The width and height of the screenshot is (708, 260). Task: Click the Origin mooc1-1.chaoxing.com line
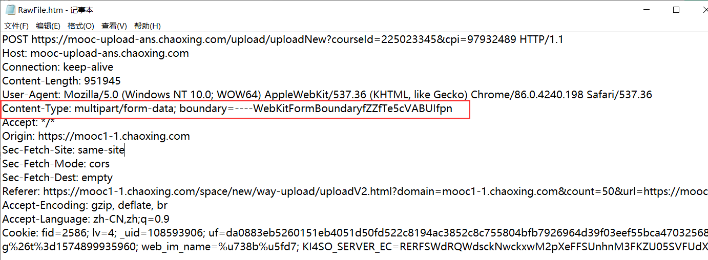(96, 136)
